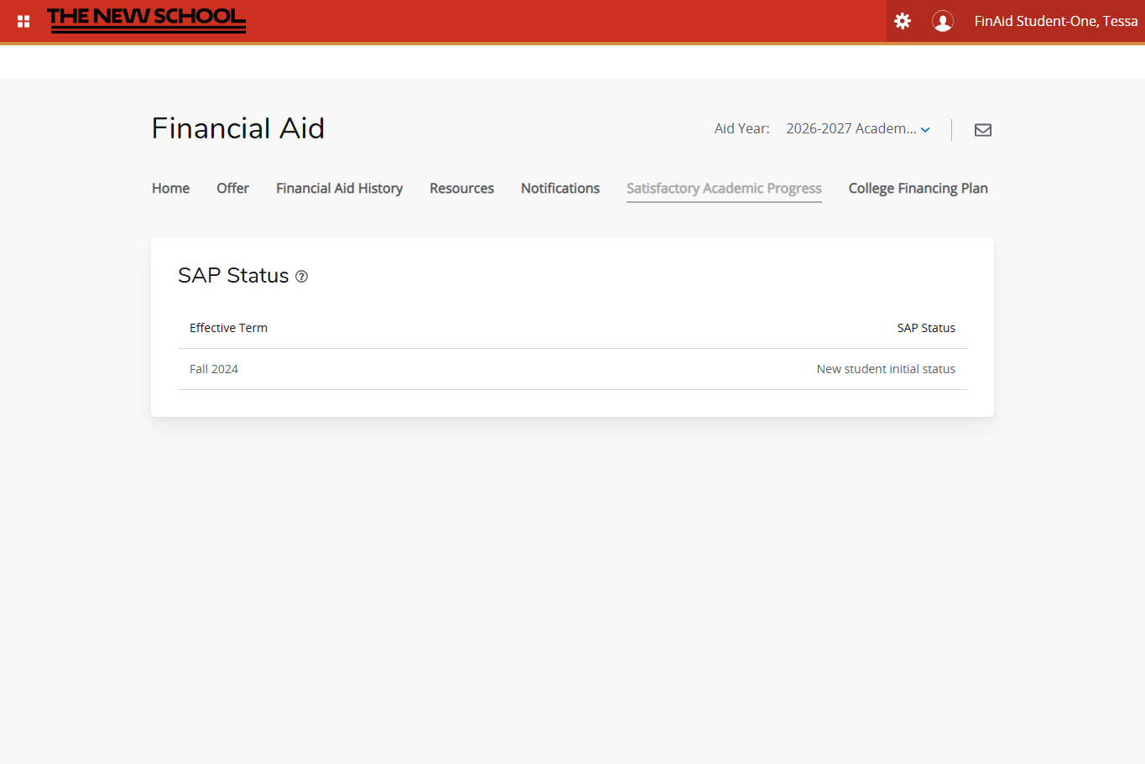This screenshot has width=1145, height=764.
Task: Click the SAP Status column header
Action: tap(926, 328)
